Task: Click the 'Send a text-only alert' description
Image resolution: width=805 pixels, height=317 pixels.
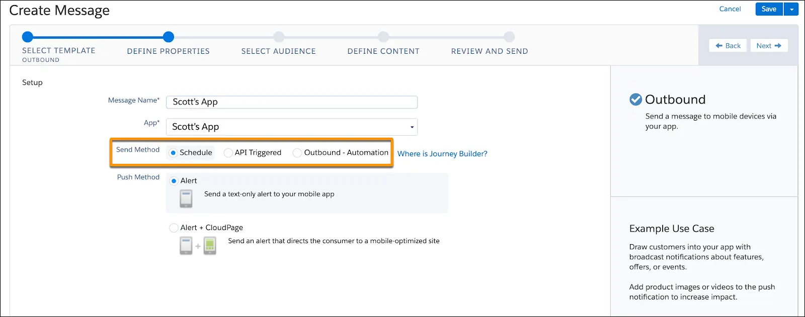Action: (x=269, y=194)
